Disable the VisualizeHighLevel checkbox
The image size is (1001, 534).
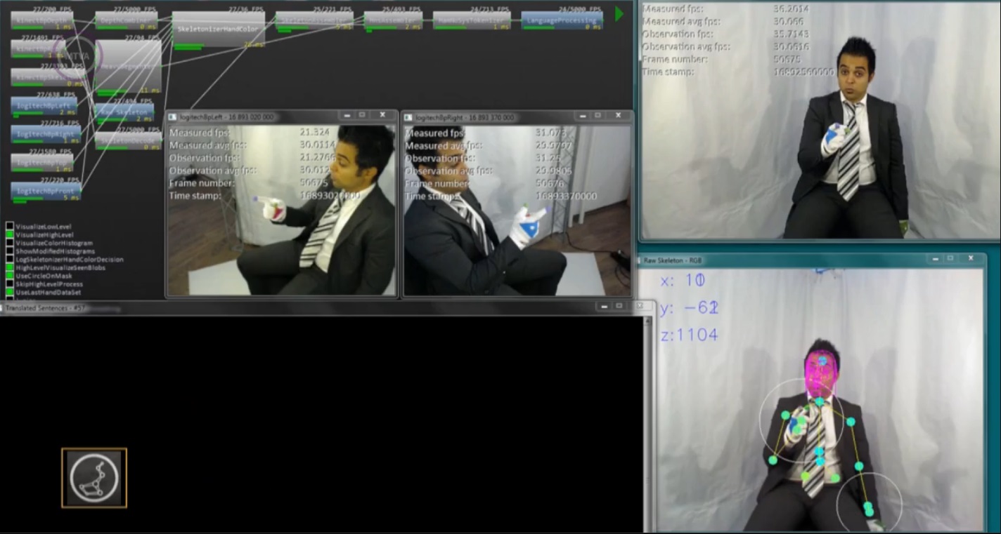tap(10, 235)
